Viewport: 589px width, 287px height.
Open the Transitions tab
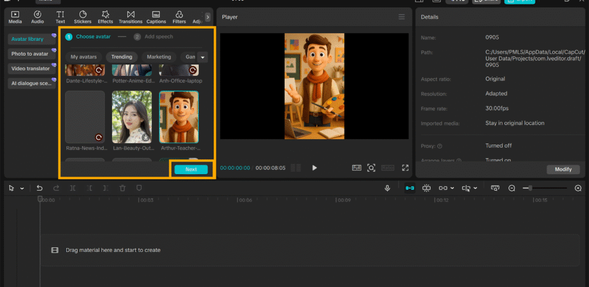(131, 17)
